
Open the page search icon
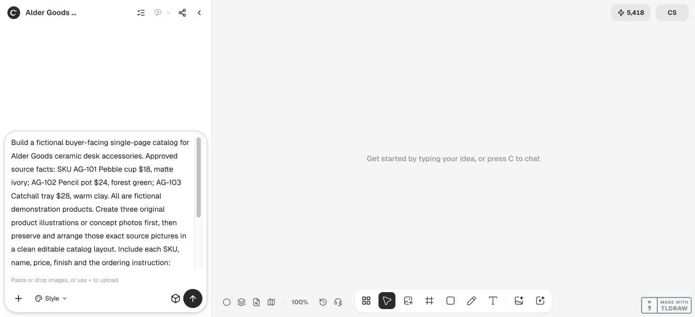click(x=256, y=302)
